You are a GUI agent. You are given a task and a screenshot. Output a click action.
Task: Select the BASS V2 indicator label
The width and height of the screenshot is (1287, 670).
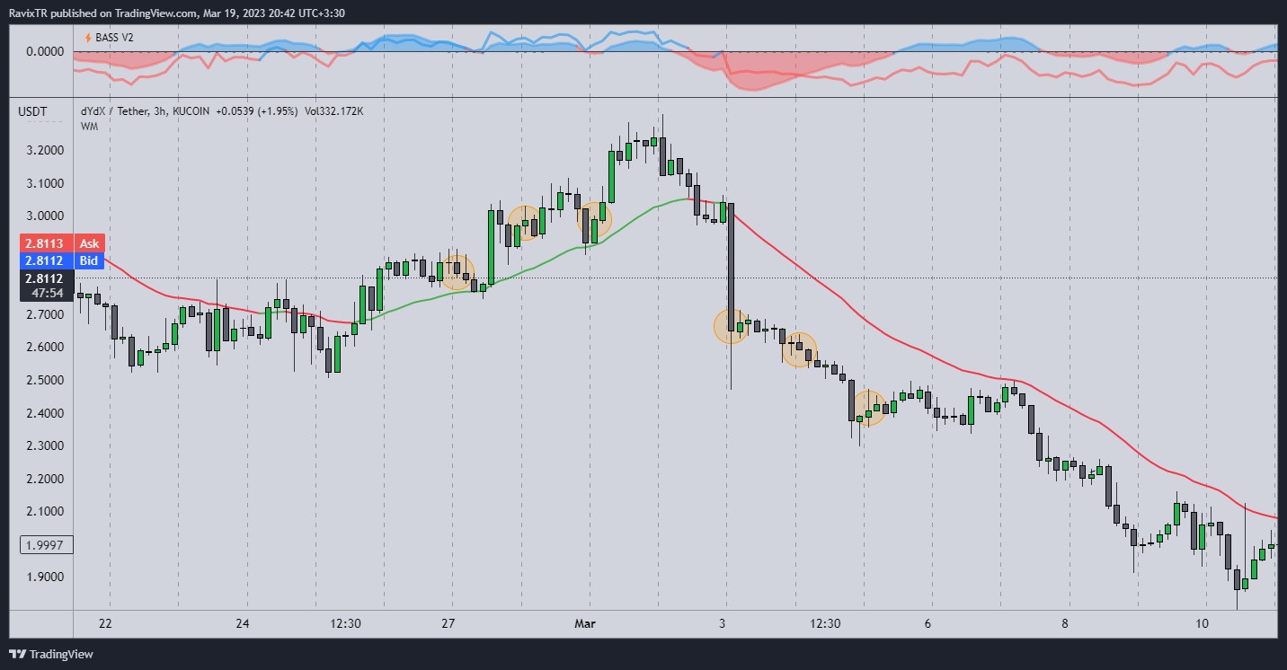click(x=114, y=38)
